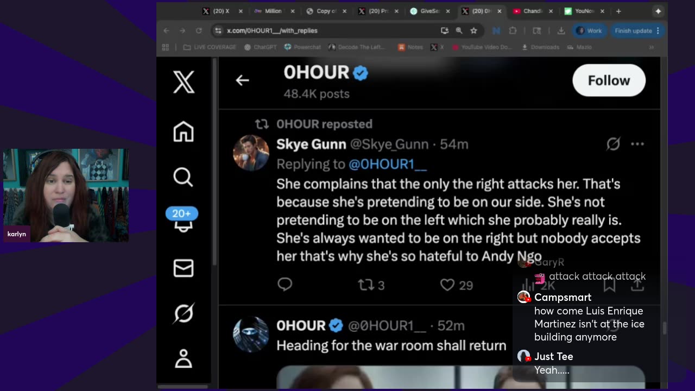Image resolution: width=695 pixels, height=391 pixels.
Task: Open more options on Skye Gunn's post
Action: click(x=637, y=144)
